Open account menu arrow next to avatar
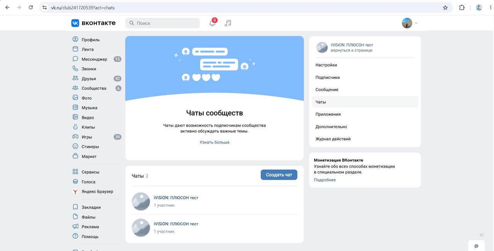This screenshot has width=494, height=251. click(x=416, y=23)
